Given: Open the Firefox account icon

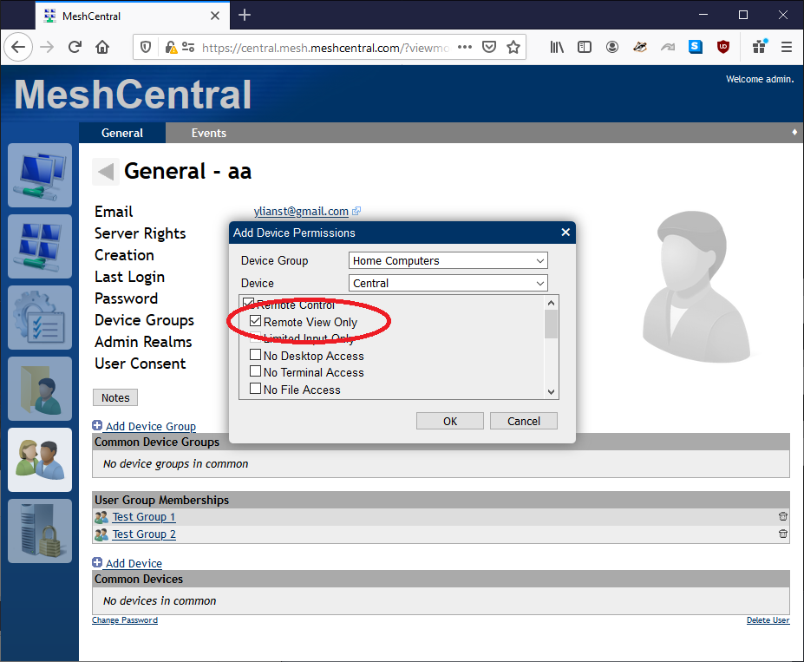Looking at the screenshot, I should (x=612, y=47).
